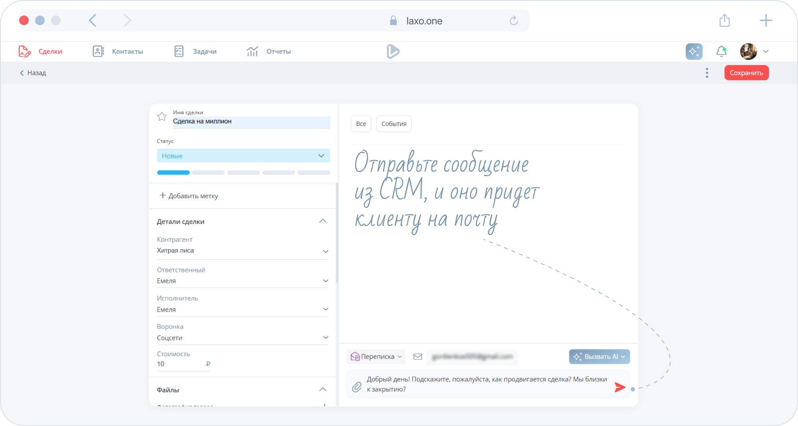Expand the Контрагент dropdown Хитрая лиса
Screen dimensions: 798x426
[x=326, y=251]
